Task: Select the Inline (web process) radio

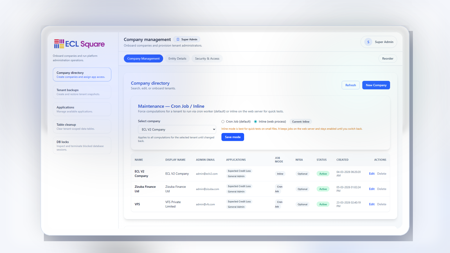Action: [255, 122]
